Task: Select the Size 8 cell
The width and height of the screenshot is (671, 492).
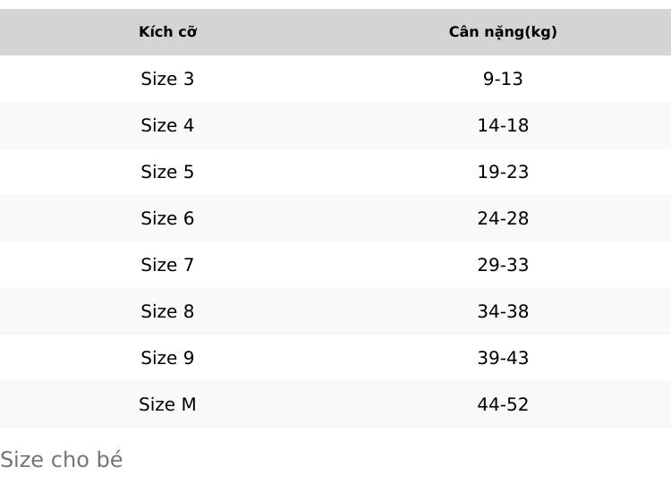Action: click(x=168, y=311)
